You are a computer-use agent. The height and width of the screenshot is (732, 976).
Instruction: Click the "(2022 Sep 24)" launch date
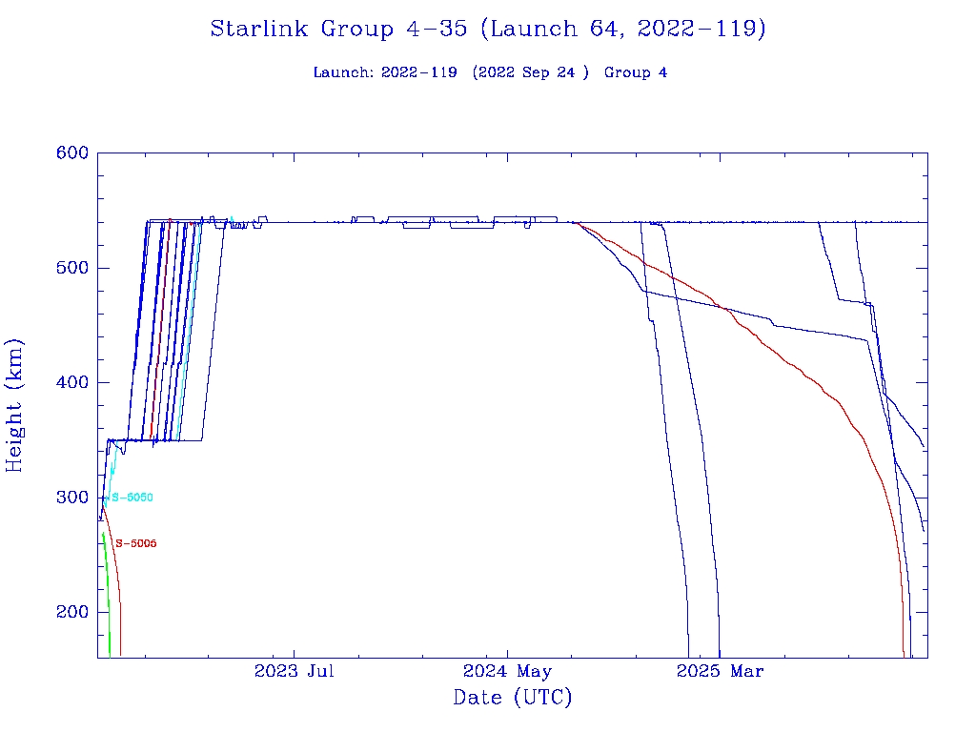(x=530, y=72)
